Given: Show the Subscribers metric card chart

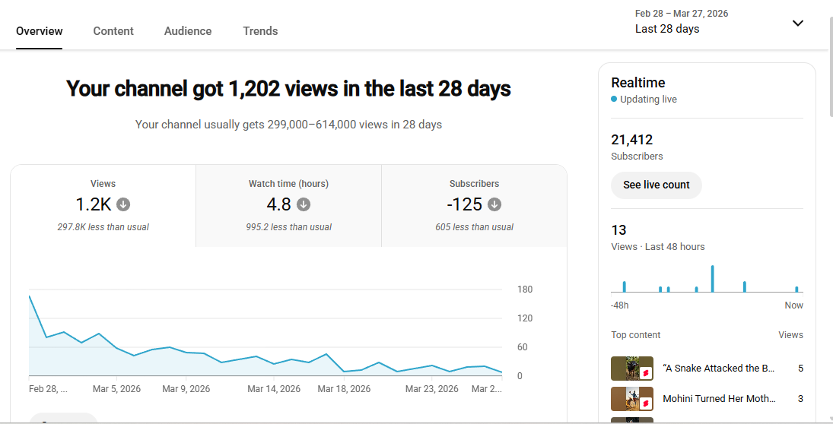Looking at the screenshot, I should (474, 206).
